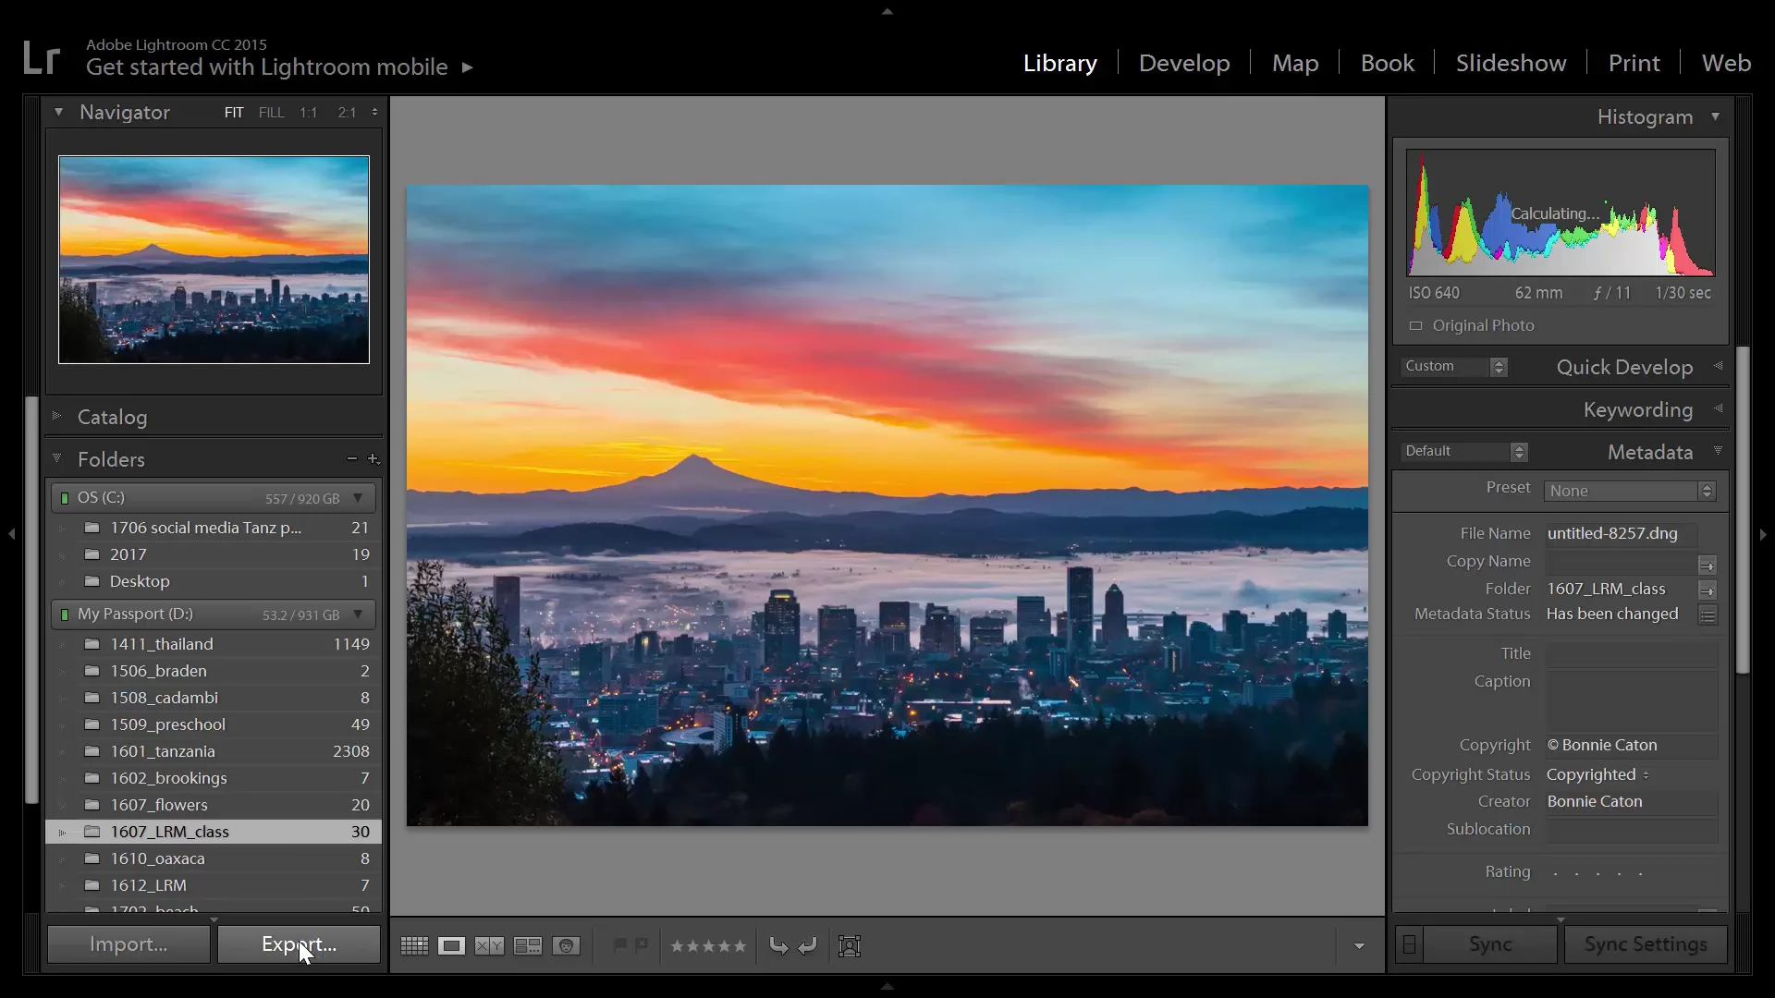Activate Survey view
The width and height of the screenshot is (1775, 998).
(x=528, y=945)
